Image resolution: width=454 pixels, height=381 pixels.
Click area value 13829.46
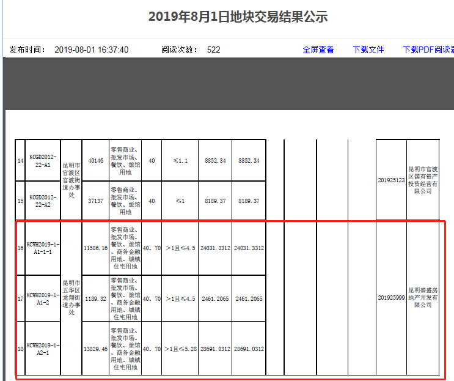(95, 349)
